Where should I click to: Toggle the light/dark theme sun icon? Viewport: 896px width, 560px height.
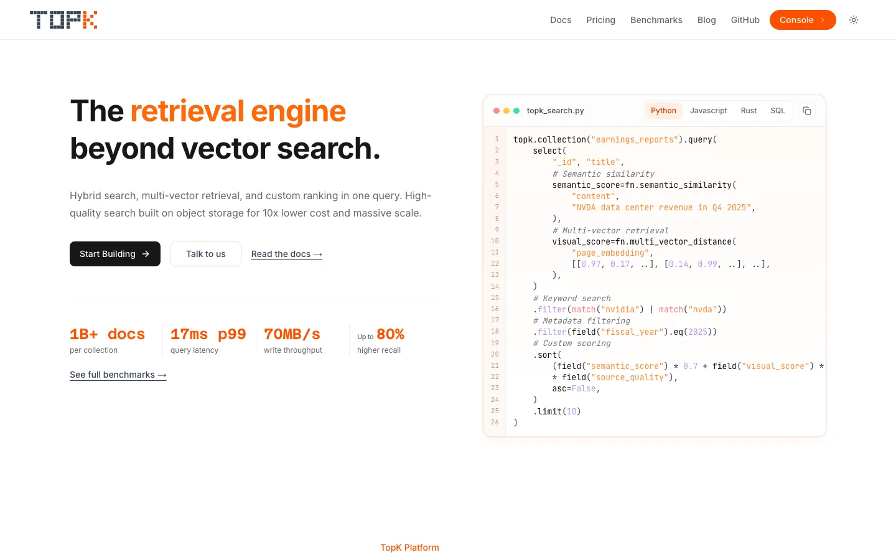854,20
